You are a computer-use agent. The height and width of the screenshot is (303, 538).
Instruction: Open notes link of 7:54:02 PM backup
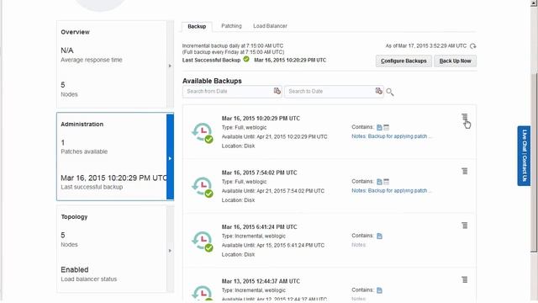(x=392, y=191)
